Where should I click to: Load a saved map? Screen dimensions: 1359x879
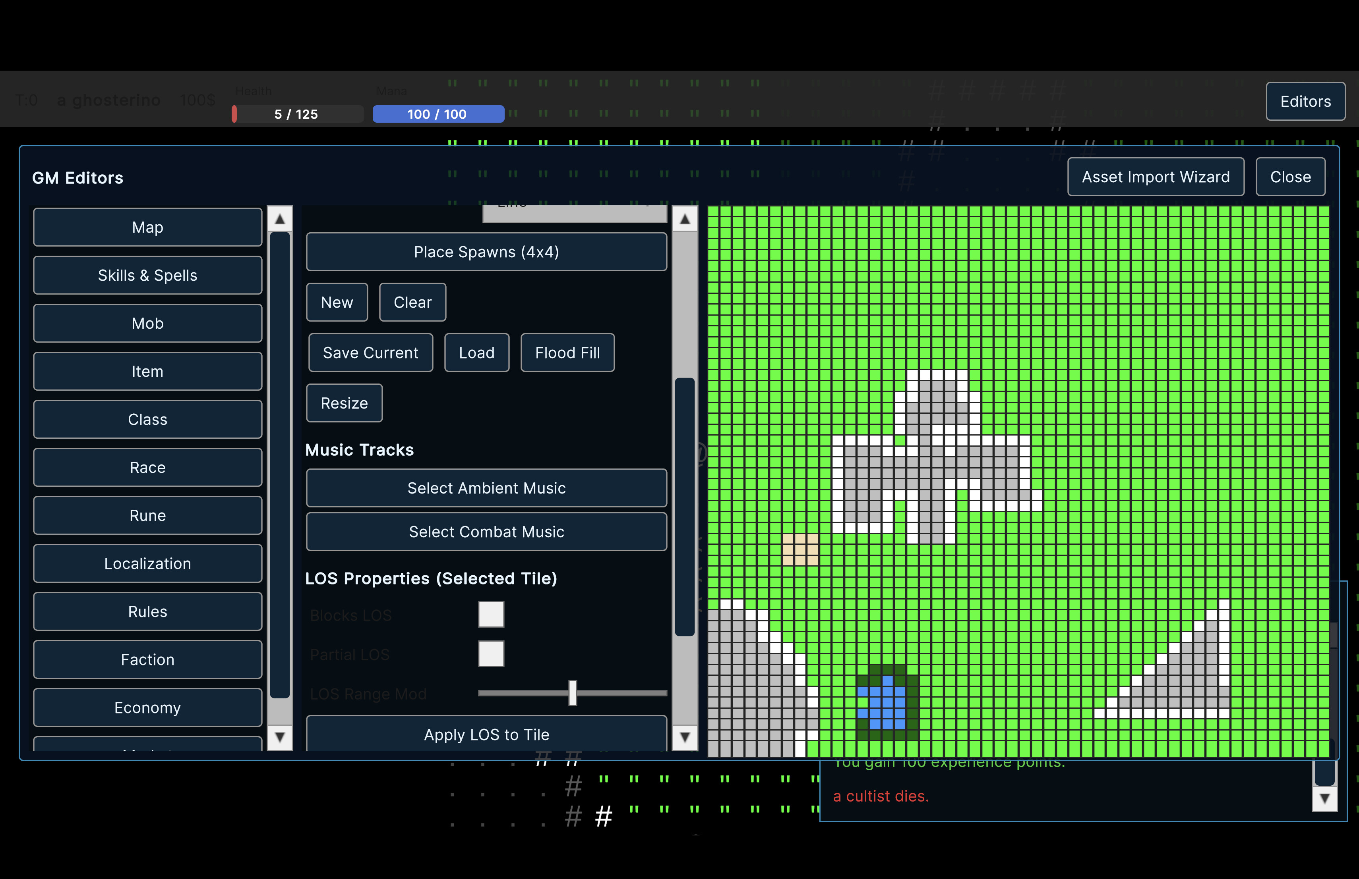(x=476, y=353)
